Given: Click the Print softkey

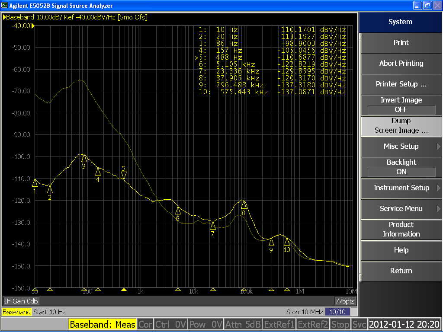Looking at the screenshot, I should coord(401,43).
